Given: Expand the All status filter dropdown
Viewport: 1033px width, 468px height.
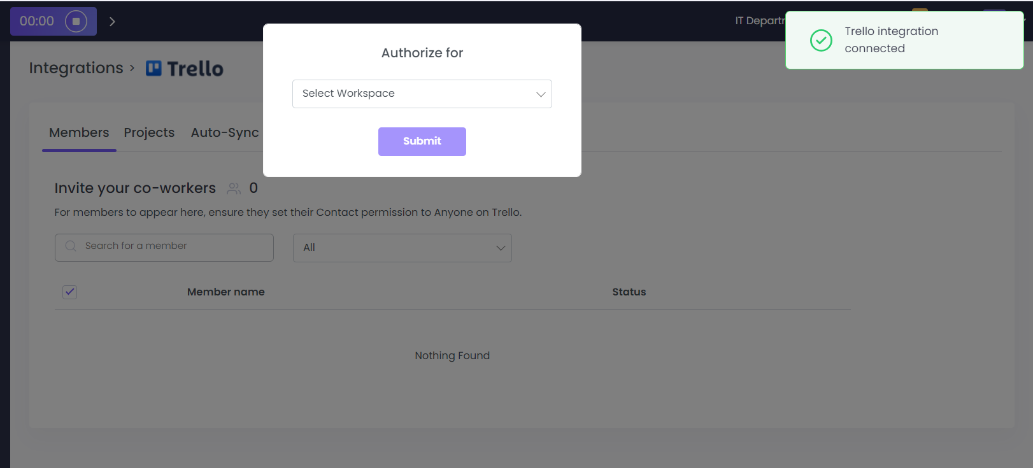Looking at the screenshot, I should point(402,248).
